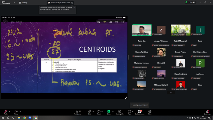
Task: Click '1 unassigned participant' tooltip
Action: point(139,105)
